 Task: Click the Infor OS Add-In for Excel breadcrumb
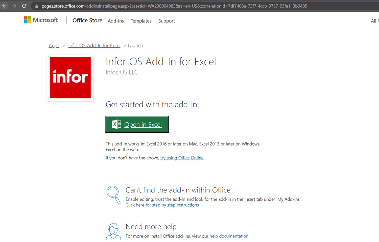pyautogui.click(x=94, y=45)
